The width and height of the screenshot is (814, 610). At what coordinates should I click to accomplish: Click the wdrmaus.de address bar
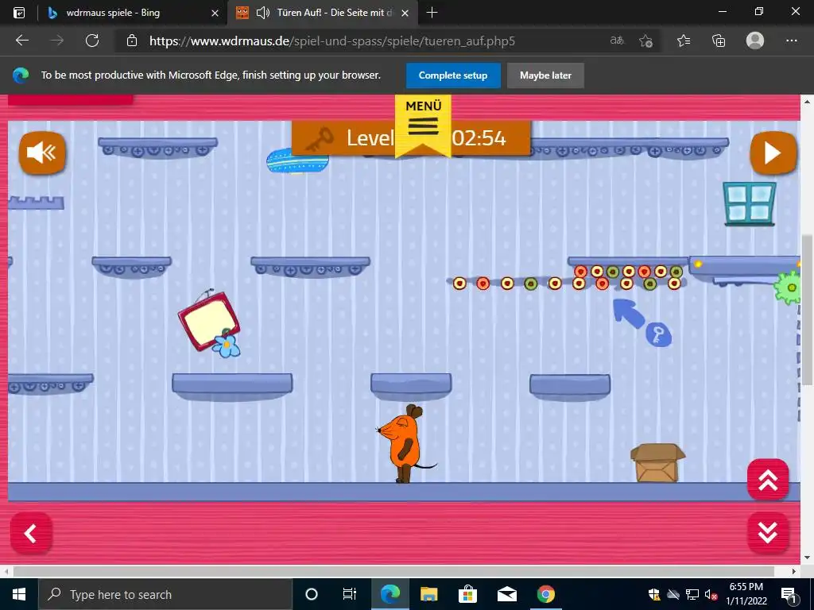(332, 41)
